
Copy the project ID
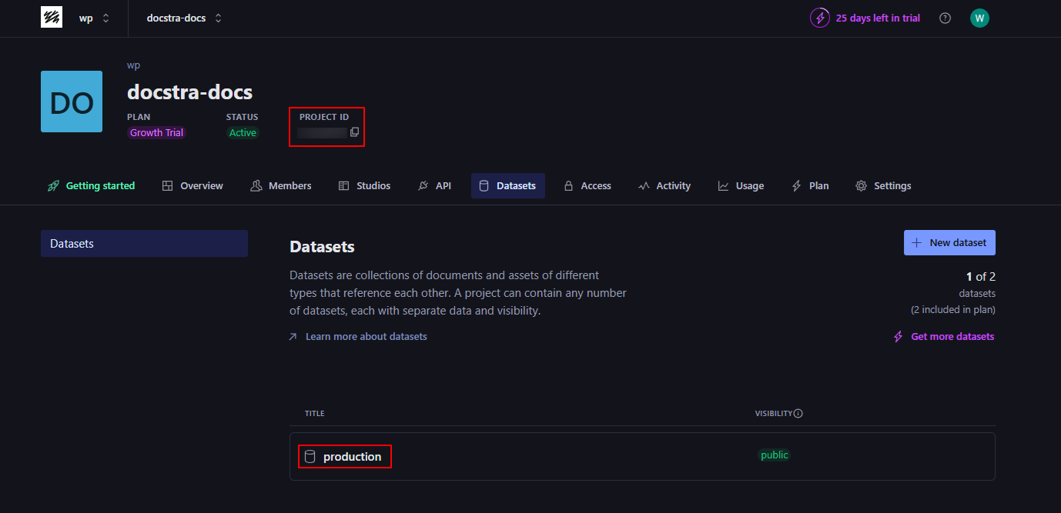point(354,132)
